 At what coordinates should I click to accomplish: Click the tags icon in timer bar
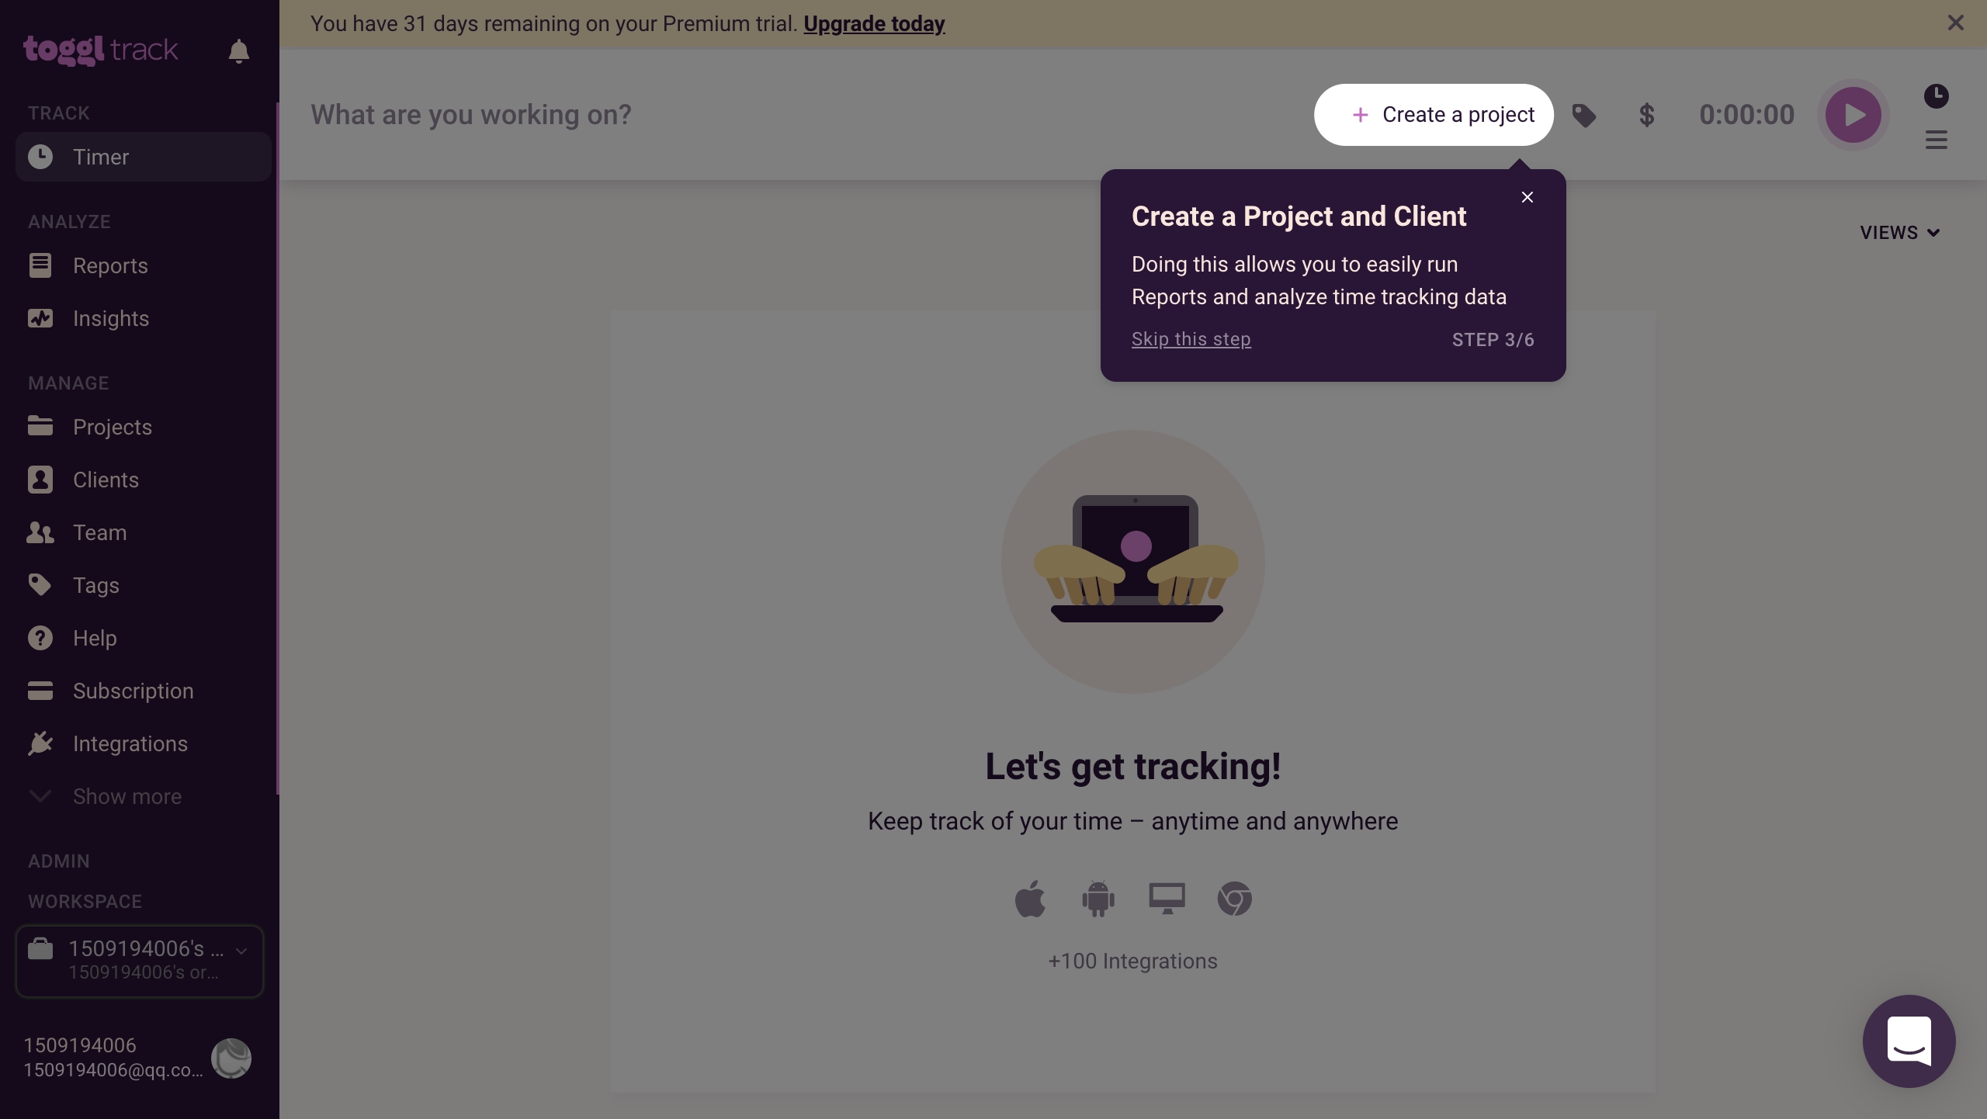[x=1584, y=116]
